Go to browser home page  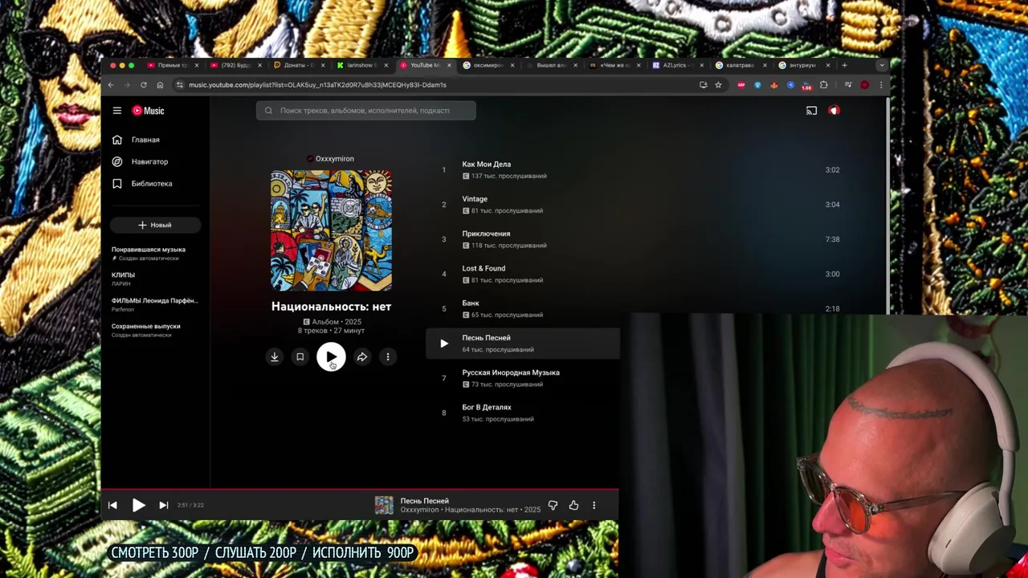pyautogui.click(x=160, y=84)
